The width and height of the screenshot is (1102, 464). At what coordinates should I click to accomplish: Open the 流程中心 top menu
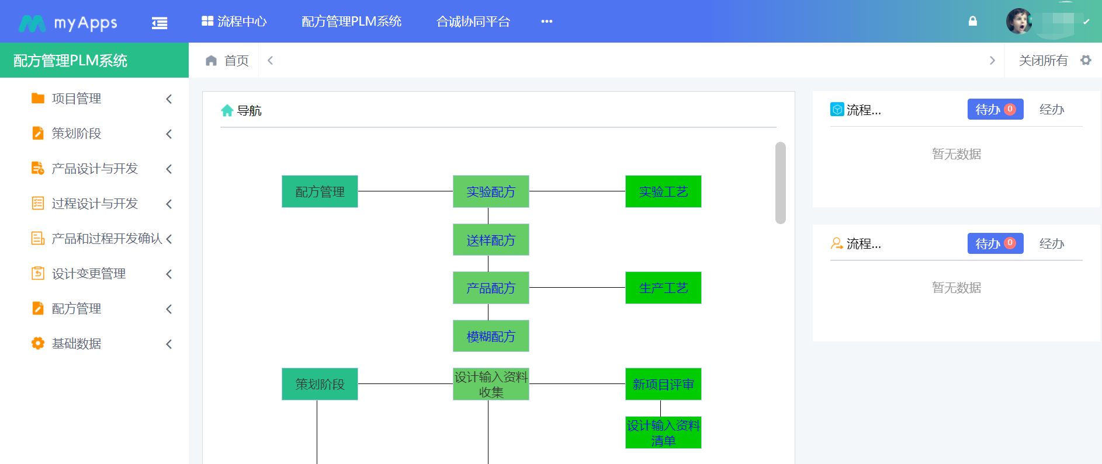click(234, 22)
